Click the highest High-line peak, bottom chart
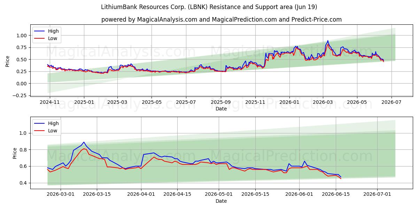The height and width of the screenshot is (209, 418). [x=84, y=142]
